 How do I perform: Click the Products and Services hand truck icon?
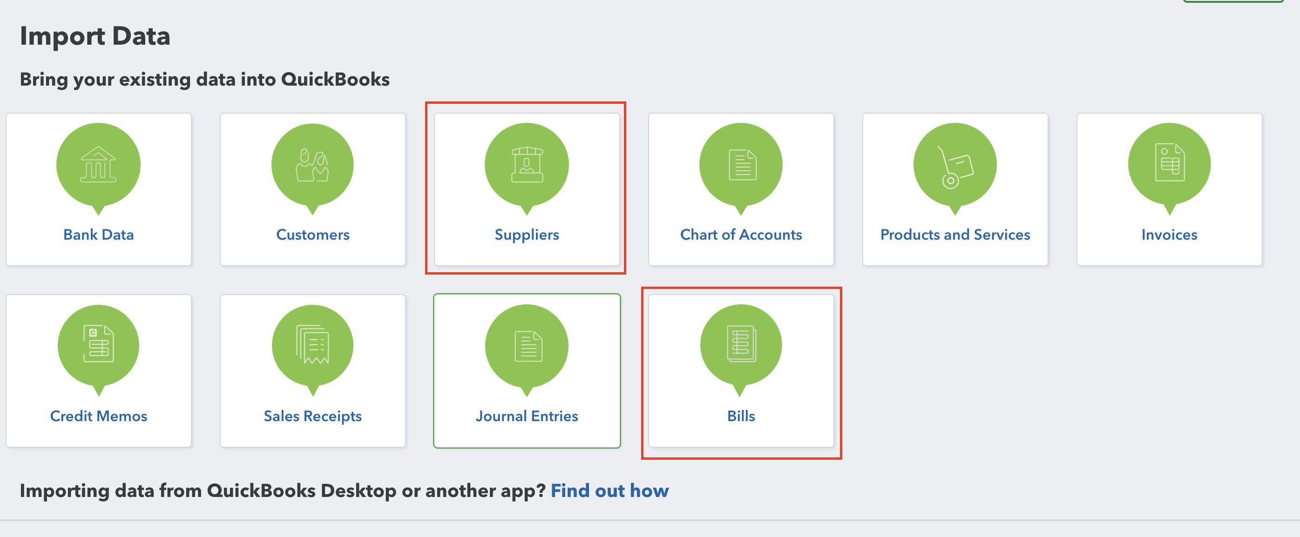[955, 164]
